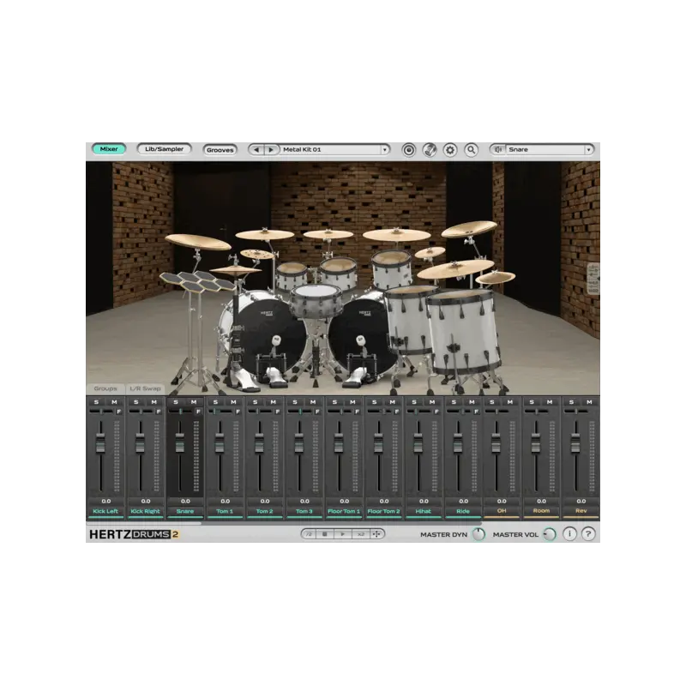Start groove playback with play button

pos(342,533)
